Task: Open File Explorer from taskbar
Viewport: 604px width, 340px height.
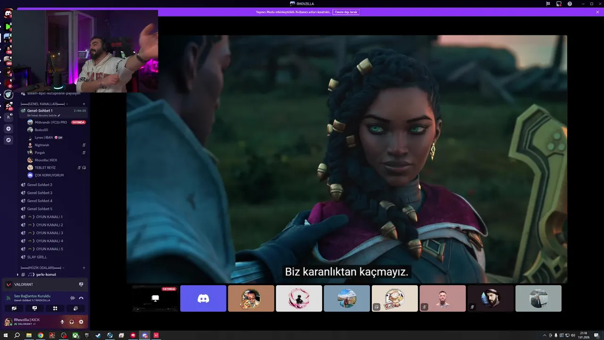Action: point(29,335)
